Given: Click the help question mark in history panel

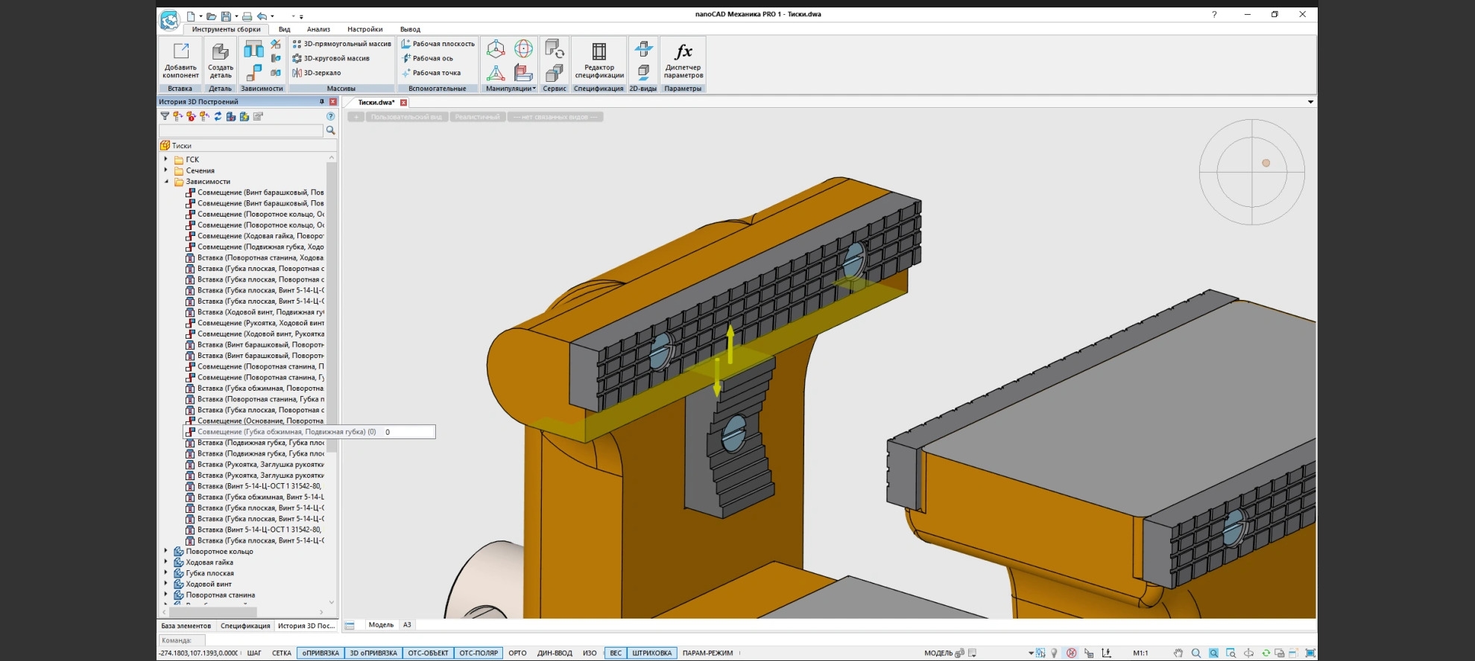Looking at the screenshot, I should (330, 116).
